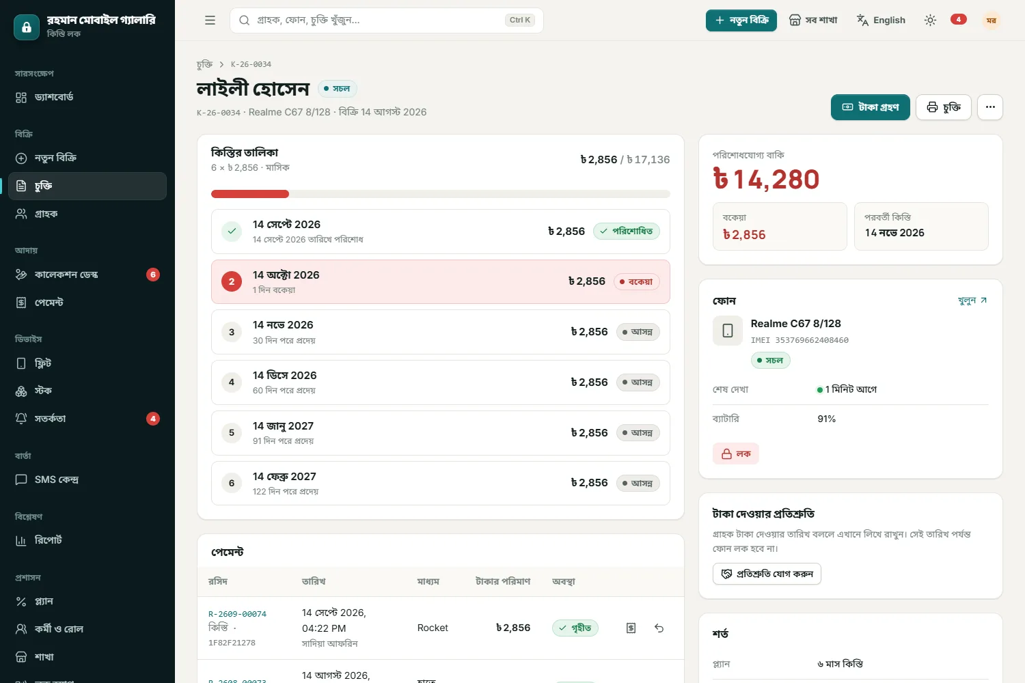Open the user avatar menu

[991, 20]
